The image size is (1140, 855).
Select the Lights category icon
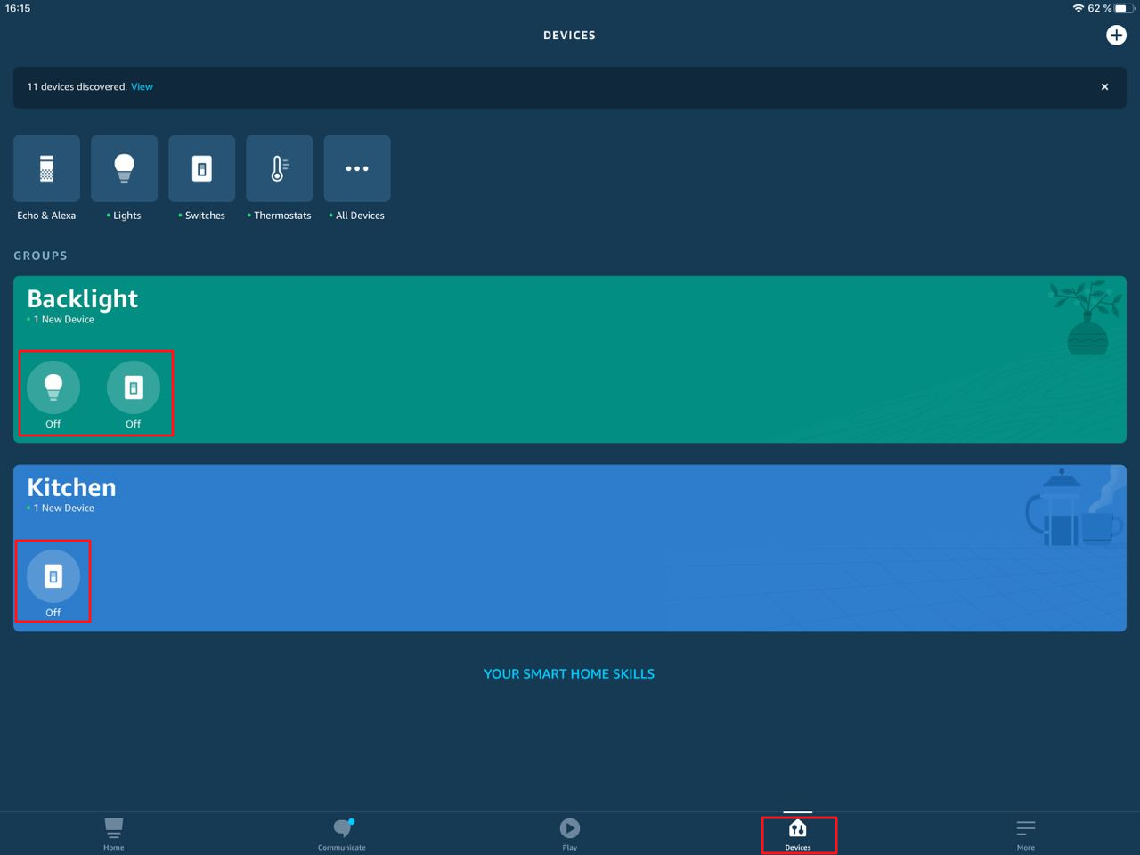coord(124,168)
